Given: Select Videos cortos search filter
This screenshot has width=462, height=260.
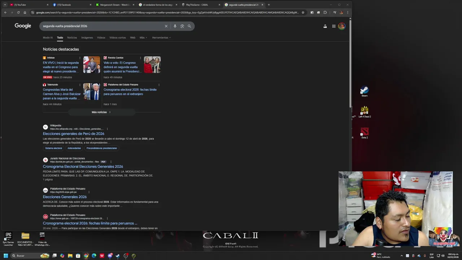Looking at the screenshot, I should pyautogui.click(x=118, y=38).
